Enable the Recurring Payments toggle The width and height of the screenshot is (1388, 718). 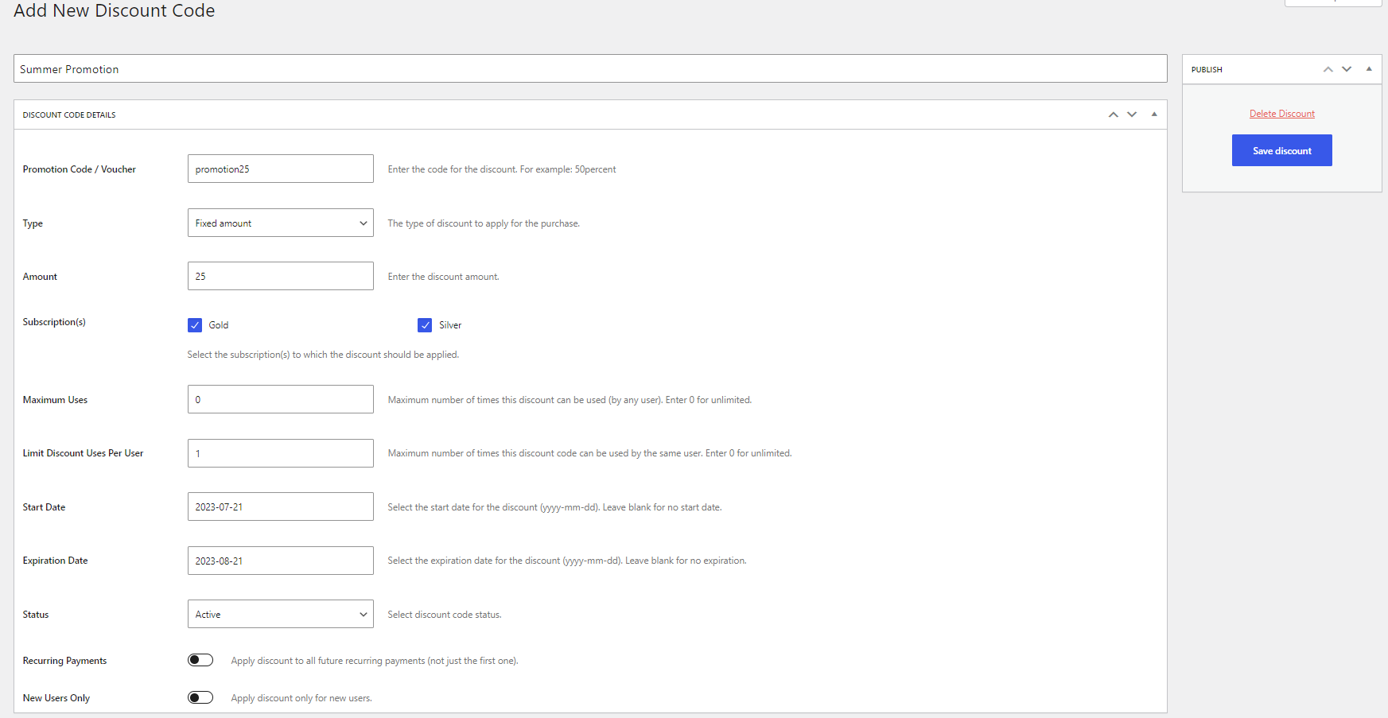click(x=200, y=660)
